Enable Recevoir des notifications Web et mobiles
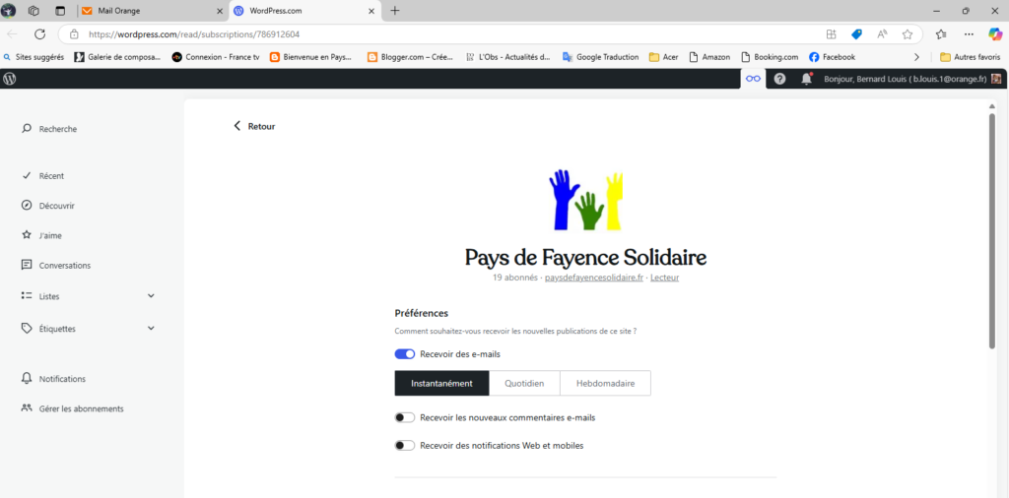 (404, 446)
